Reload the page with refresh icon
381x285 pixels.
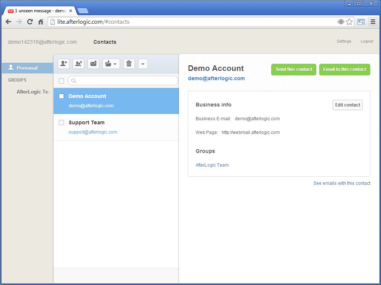30,22
